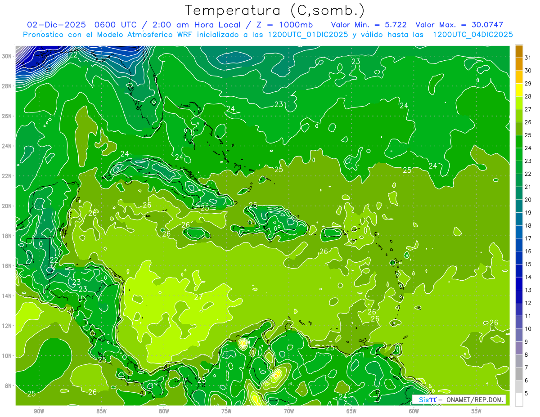Click the Pronostico con el Modelo Atmosferico WRF line
The width and height of the screenshot is (540, 417).
(x=268, y=35)
